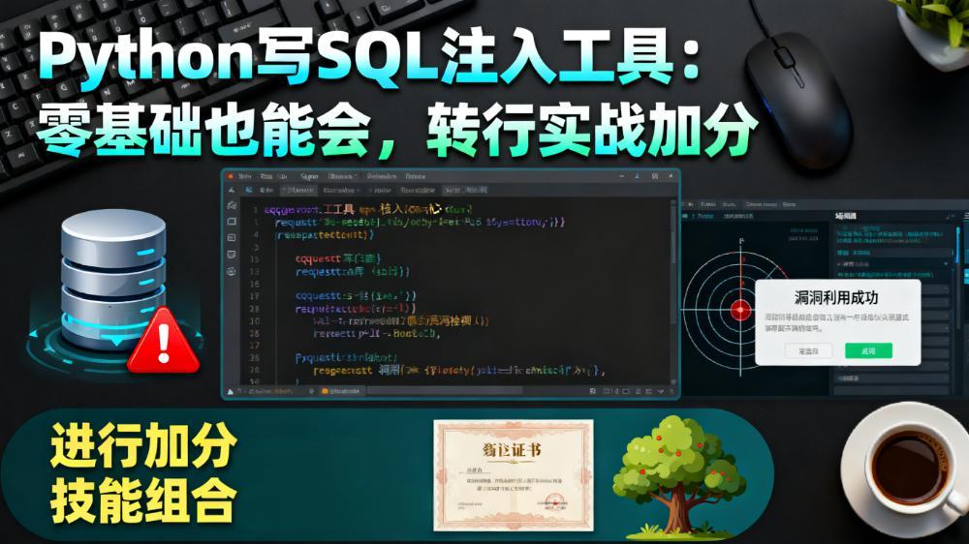The width and height of the screenshot is (969, 544).
Task: Click the yellow 技能组合 caption
Action: tap(142, 500)
